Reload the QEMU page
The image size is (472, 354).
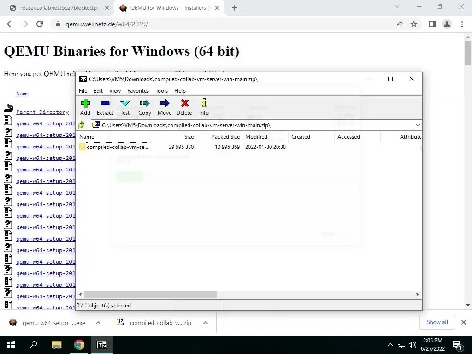pos(40,24)
